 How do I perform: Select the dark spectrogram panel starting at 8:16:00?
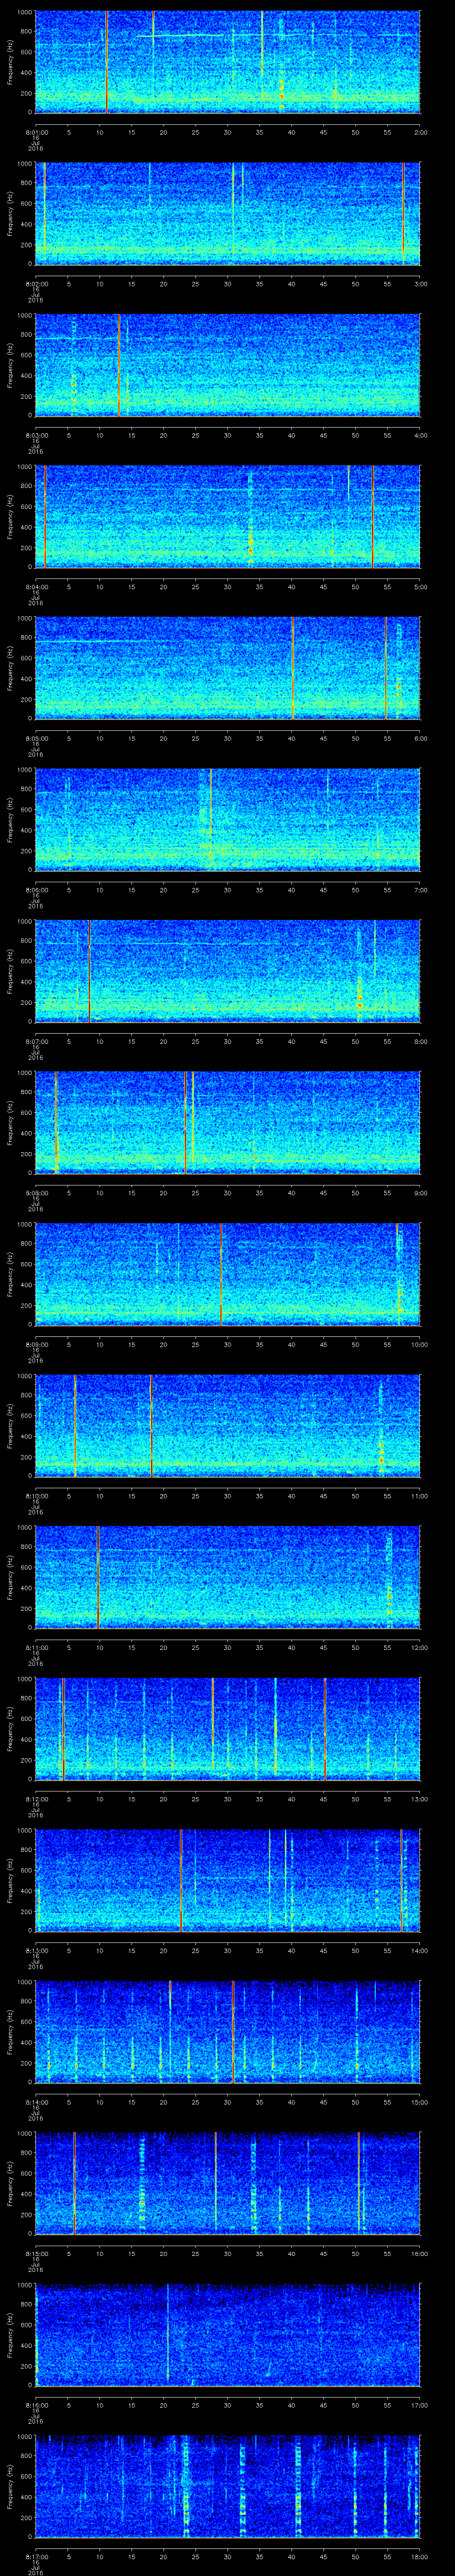(227, 2334)
